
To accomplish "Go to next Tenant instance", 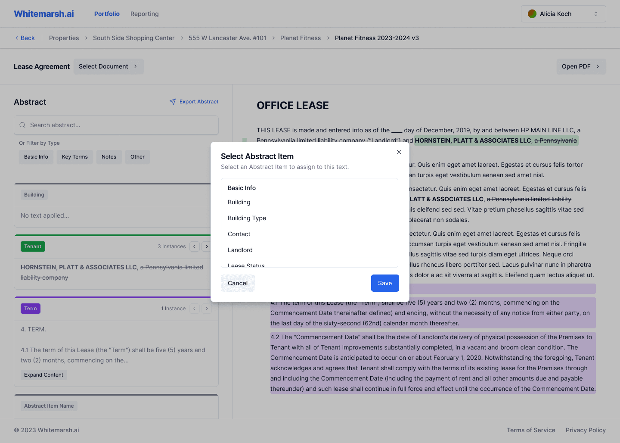I will tap(207, 246).
